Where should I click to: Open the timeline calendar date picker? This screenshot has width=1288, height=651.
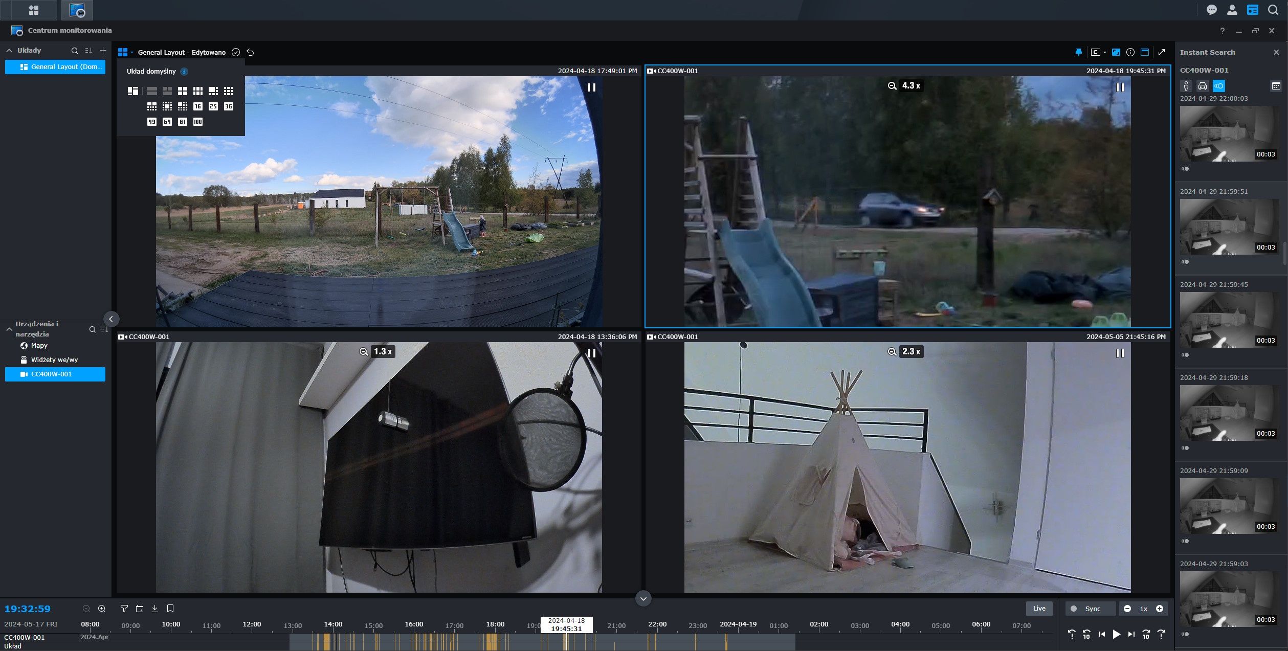tap(140, 608)
